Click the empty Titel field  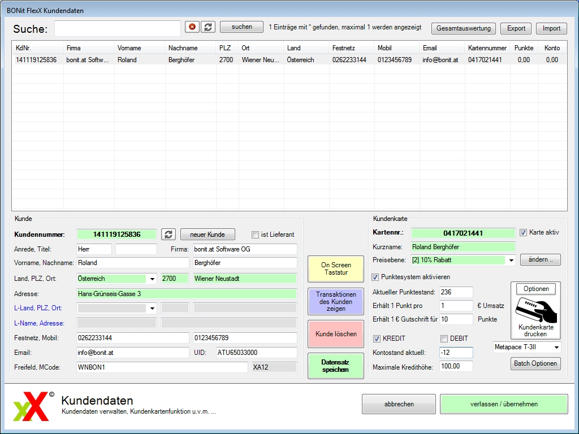[x=136, y=249]
